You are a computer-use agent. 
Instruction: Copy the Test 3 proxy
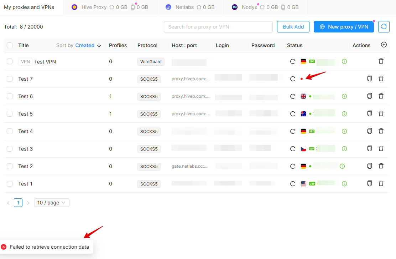pyautogui.click(x=370, y=148)
